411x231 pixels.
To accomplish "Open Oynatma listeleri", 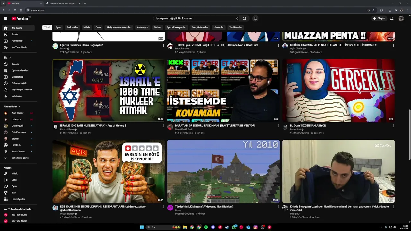I will point(19,70).
